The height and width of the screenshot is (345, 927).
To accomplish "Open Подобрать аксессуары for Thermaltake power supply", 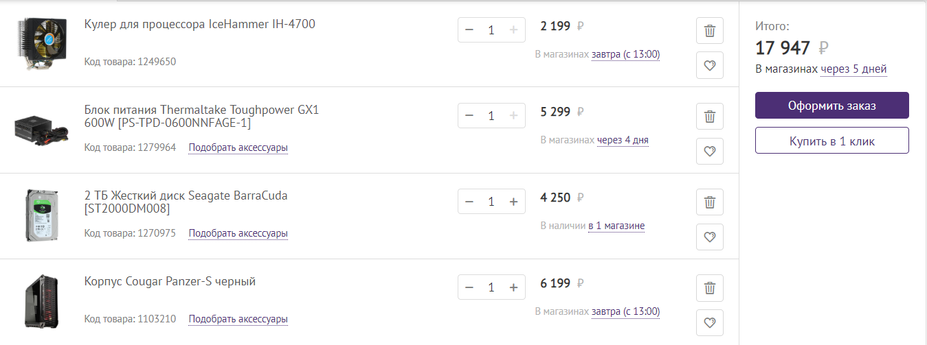I will point(238,147).
